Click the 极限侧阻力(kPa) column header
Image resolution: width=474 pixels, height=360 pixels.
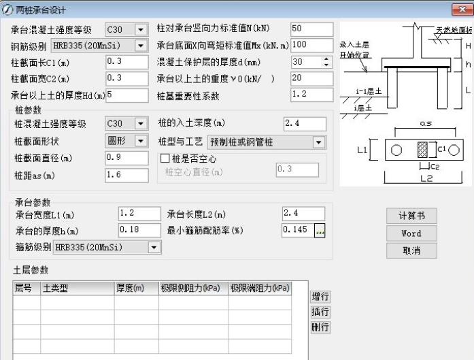point(193,288)
